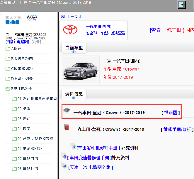Click the 输入关键 keyword input field
The height and width of the screenshot is (179, 194).
coord(13,18)
